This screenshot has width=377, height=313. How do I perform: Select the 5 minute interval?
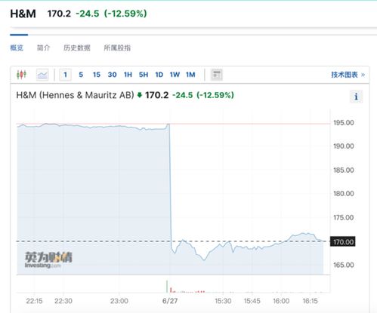(x=81, y=75)
